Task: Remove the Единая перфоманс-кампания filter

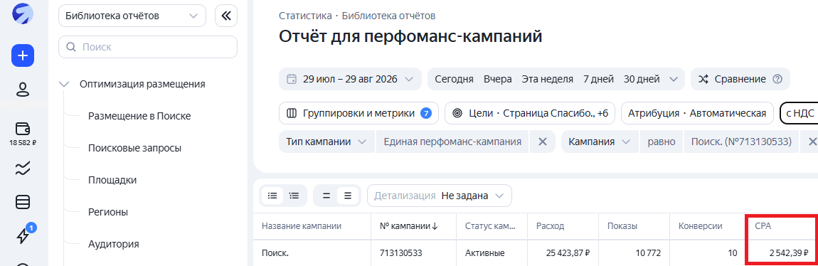Action: click(x=543, y=142)
